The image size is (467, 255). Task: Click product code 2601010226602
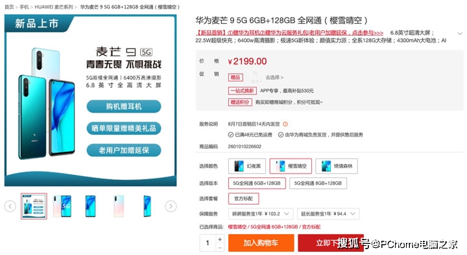point(245,146)
